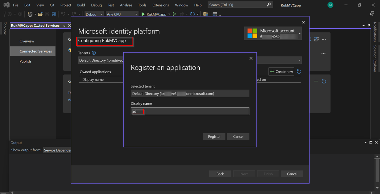Open the Edit menu
Viewport: 380px width, 194px height.
[27, 5]
